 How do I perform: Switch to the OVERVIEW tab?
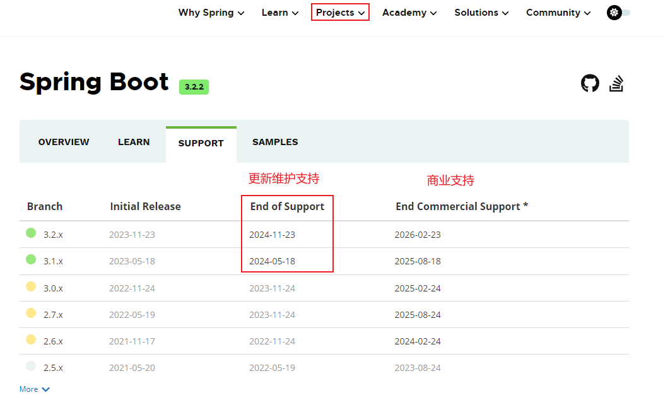click(x=64, y=142)
